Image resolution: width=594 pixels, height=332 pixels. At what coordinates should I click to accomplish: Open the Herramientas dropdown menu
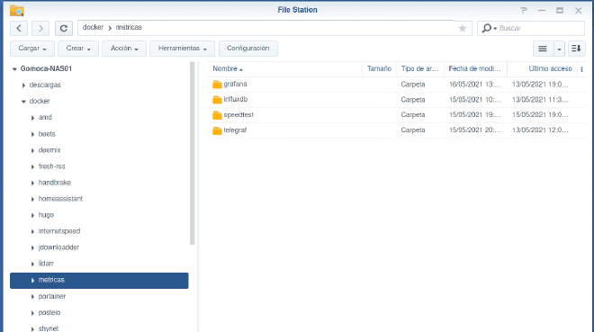[182, 49]
